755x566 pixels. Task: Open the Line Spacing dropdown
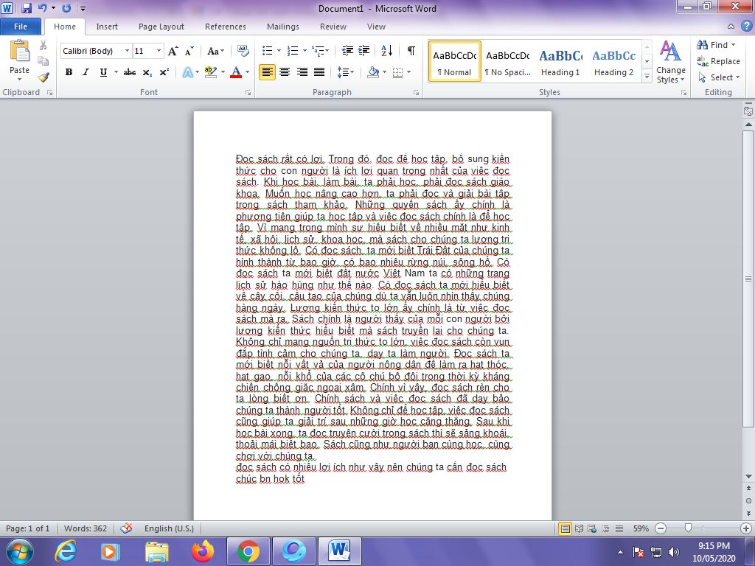point(345,72)
